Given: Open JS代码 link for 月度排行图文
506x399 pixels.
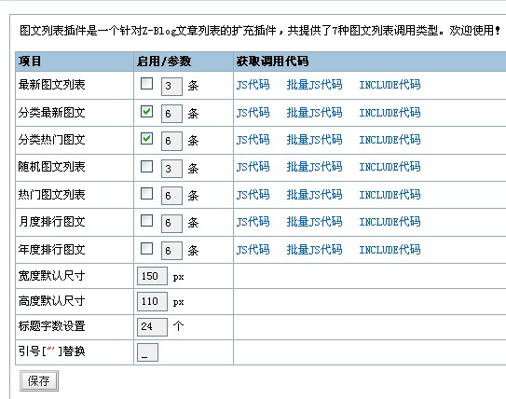Looking at the screenshot, I should pyautogui.click(x=253, y=222).
